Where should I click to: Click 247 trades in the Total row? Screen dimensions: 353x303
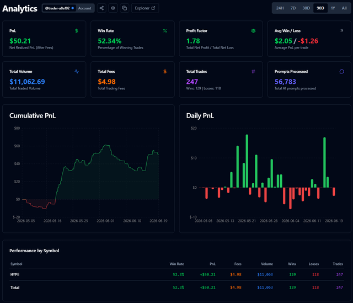(x=340, y=288)
